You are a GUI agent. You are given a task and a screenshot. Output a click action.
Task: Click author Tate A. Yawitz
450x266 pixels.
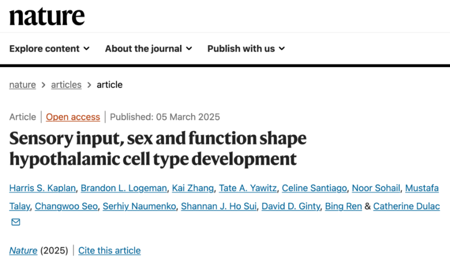pyautogui.click(x=247, y=188)
